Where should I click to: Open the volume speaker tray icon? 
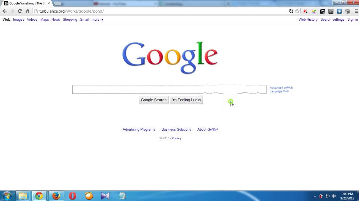tap(334, 196)
